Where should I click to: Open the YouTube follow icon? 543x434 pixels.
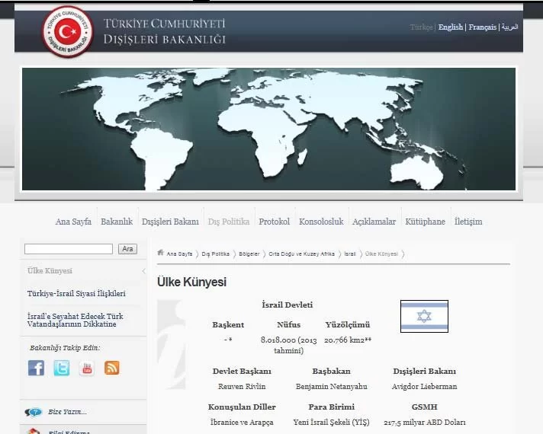coord(87,368)
